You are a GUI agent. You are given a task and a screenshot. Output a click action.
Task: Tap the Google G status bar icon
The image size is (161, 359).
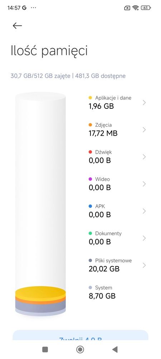[x=24, y=8]
